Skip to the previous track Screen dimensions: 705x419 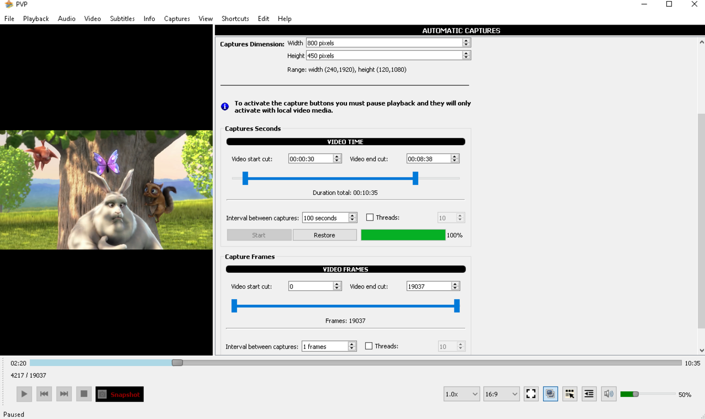click(44, 394)
